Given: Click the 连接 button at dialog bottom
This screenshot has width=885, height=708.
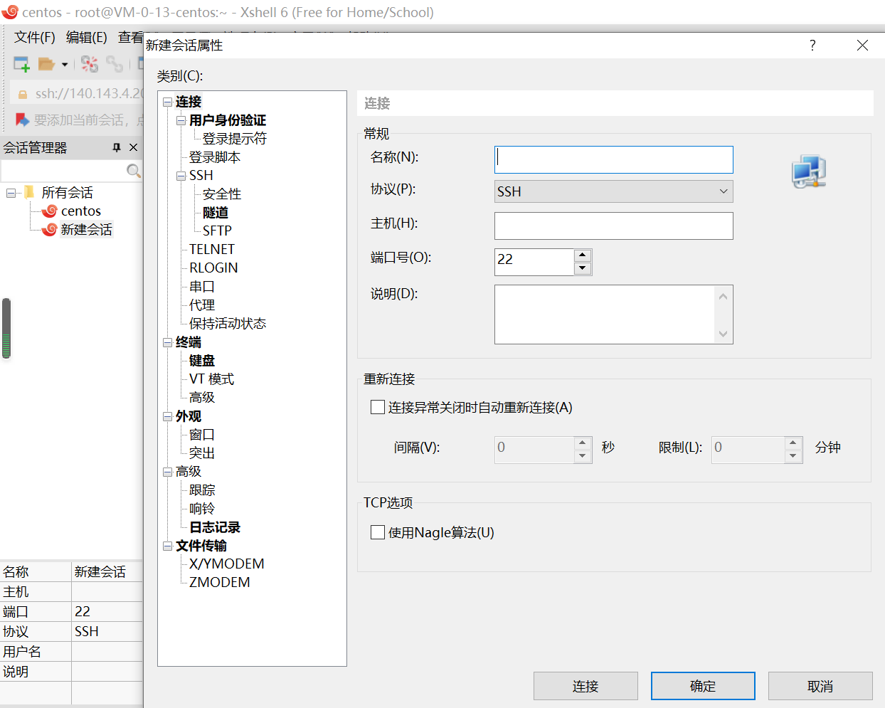Looking at the screenshot, I should point(585,686).
